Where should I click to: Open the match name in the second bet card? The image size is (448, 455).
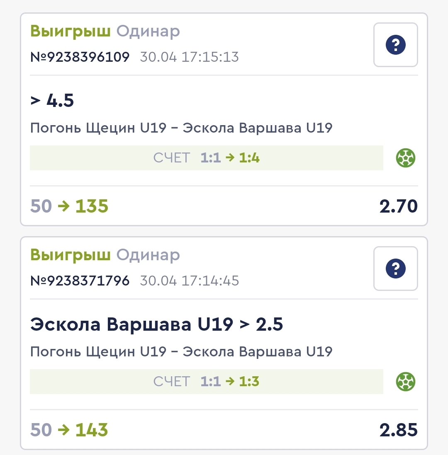coord(181,351)
